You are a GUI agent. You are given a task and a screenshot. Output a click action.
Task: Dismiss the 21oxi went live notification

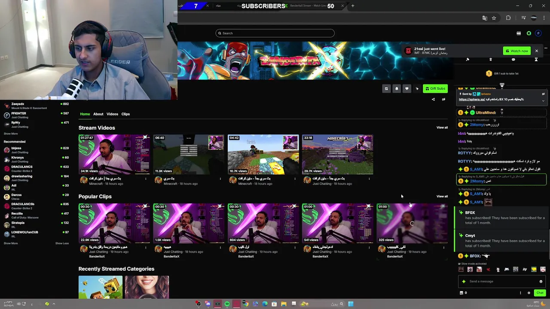tap(536, 51)
